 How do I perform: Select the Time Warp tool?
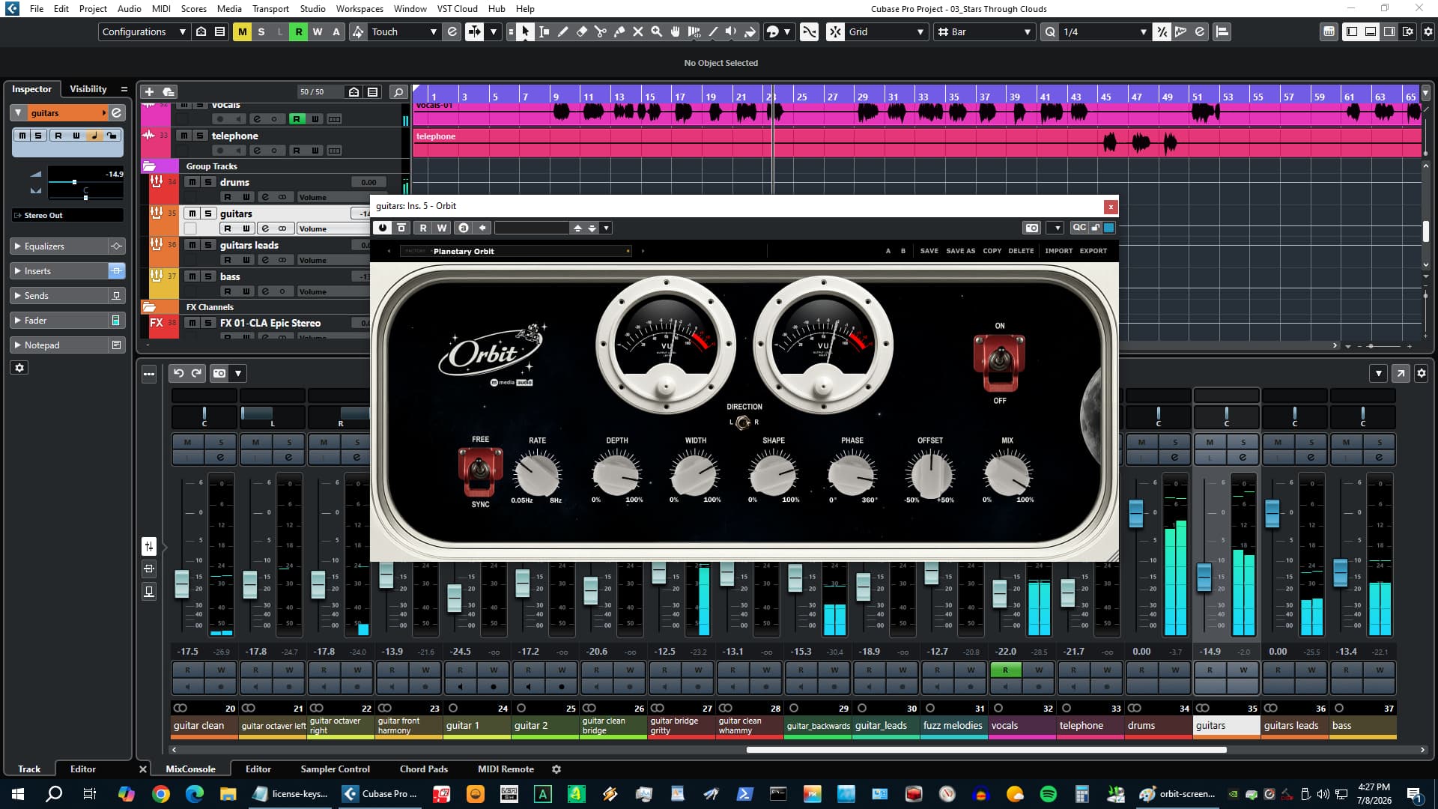coord(694,31)
